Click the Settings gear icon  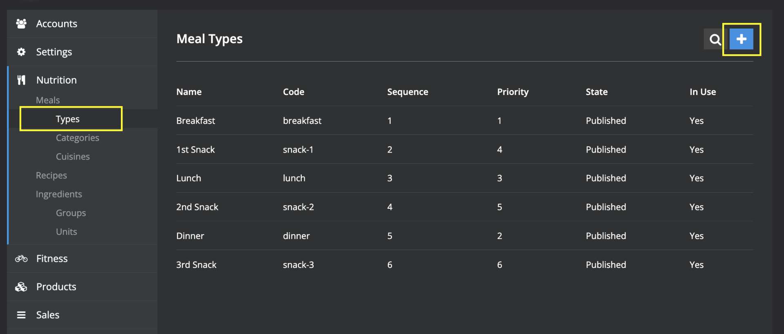(x=21, y=52)
